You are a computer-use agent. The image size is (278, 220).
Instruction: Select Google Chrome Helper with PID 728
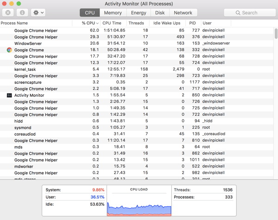click(137, 57)
